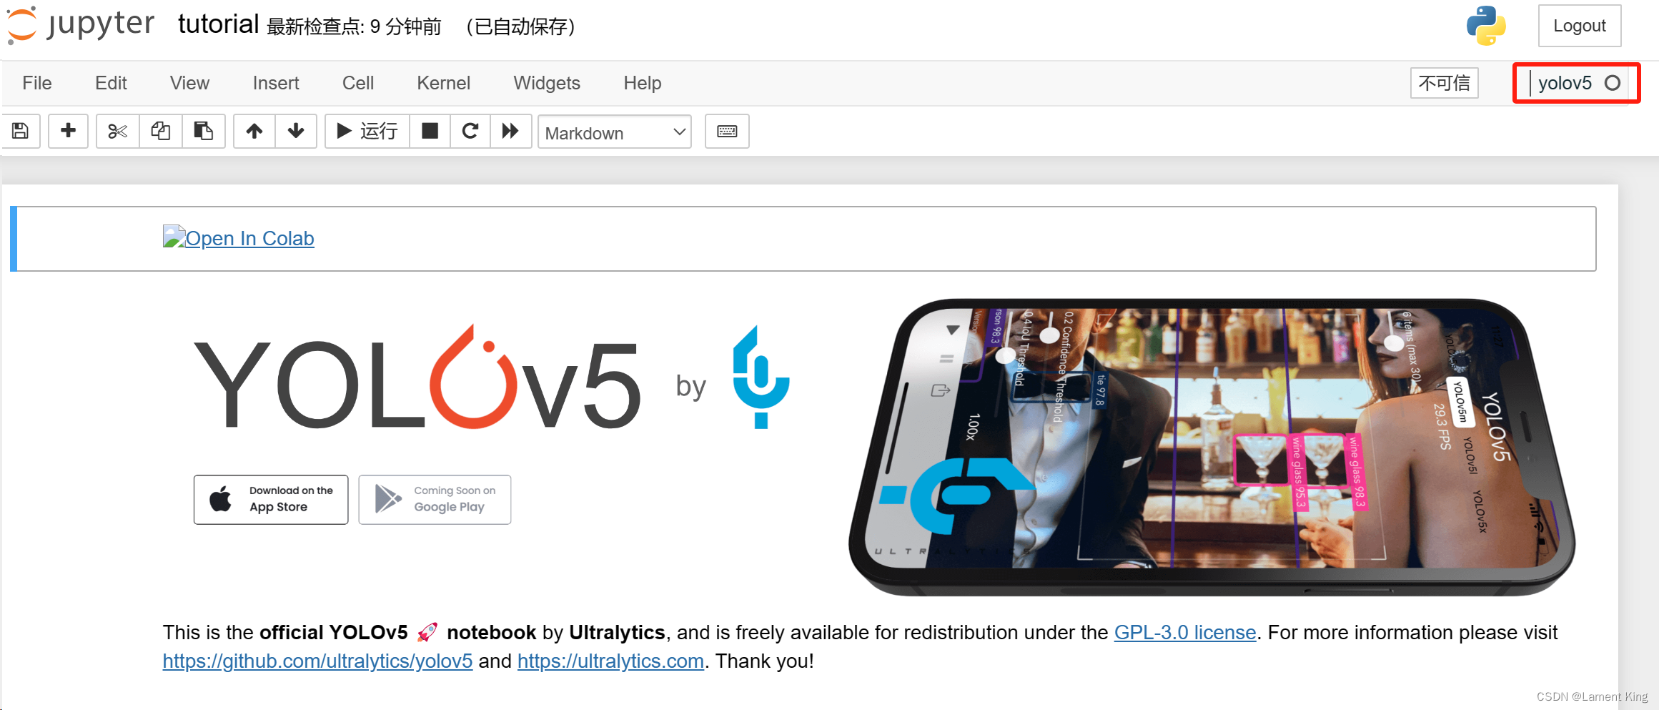Paste cells below with the clipboard icon
Screen dimensions: 1659x710
pos(204,131)
